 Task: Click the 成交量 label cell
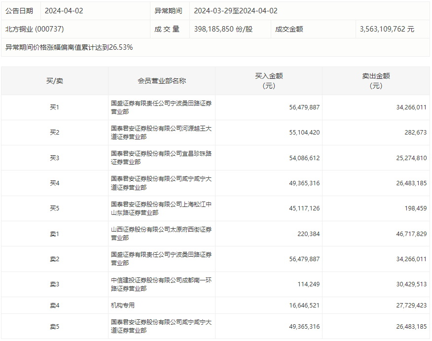(170, 29)
